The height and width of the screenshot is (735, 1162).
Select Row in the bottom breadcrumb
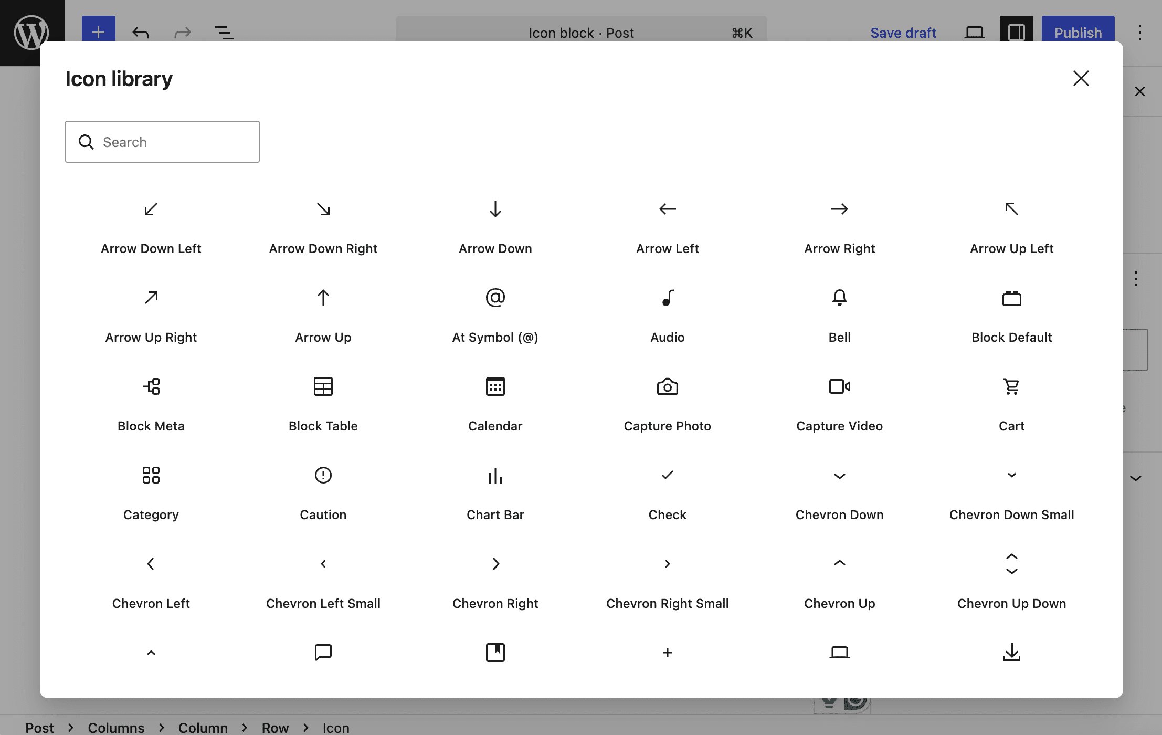(275, 727)
